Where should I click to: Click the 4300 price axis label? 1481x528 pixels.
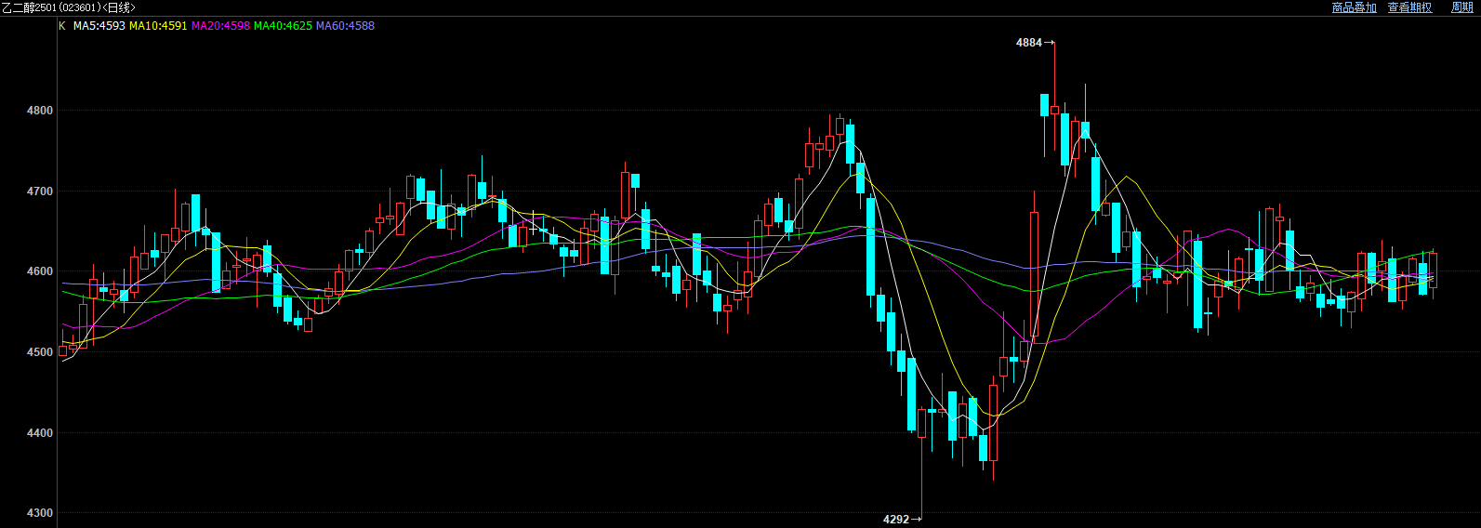[40, 513]
